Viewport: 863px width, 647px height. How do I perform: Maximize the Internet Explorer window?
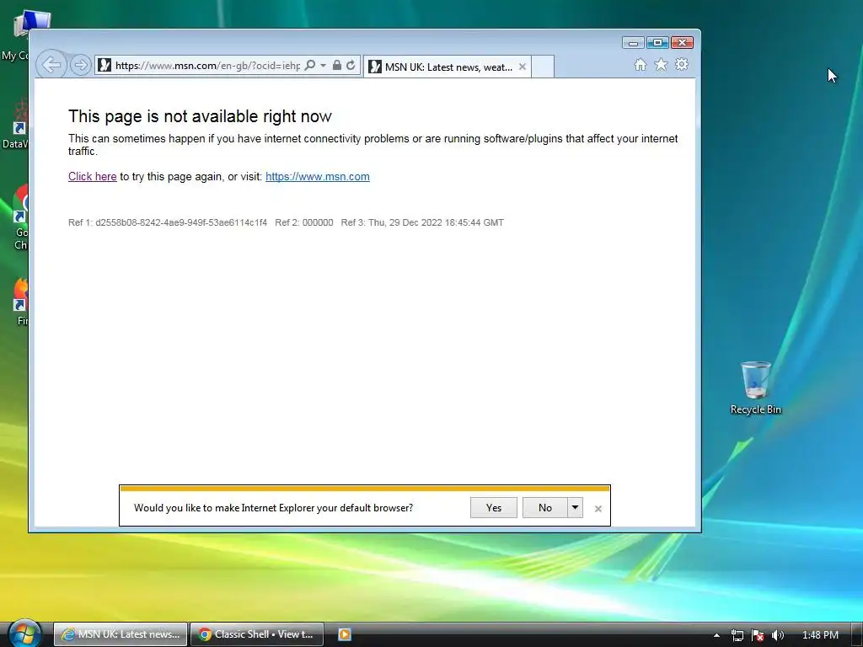point(657,43)
